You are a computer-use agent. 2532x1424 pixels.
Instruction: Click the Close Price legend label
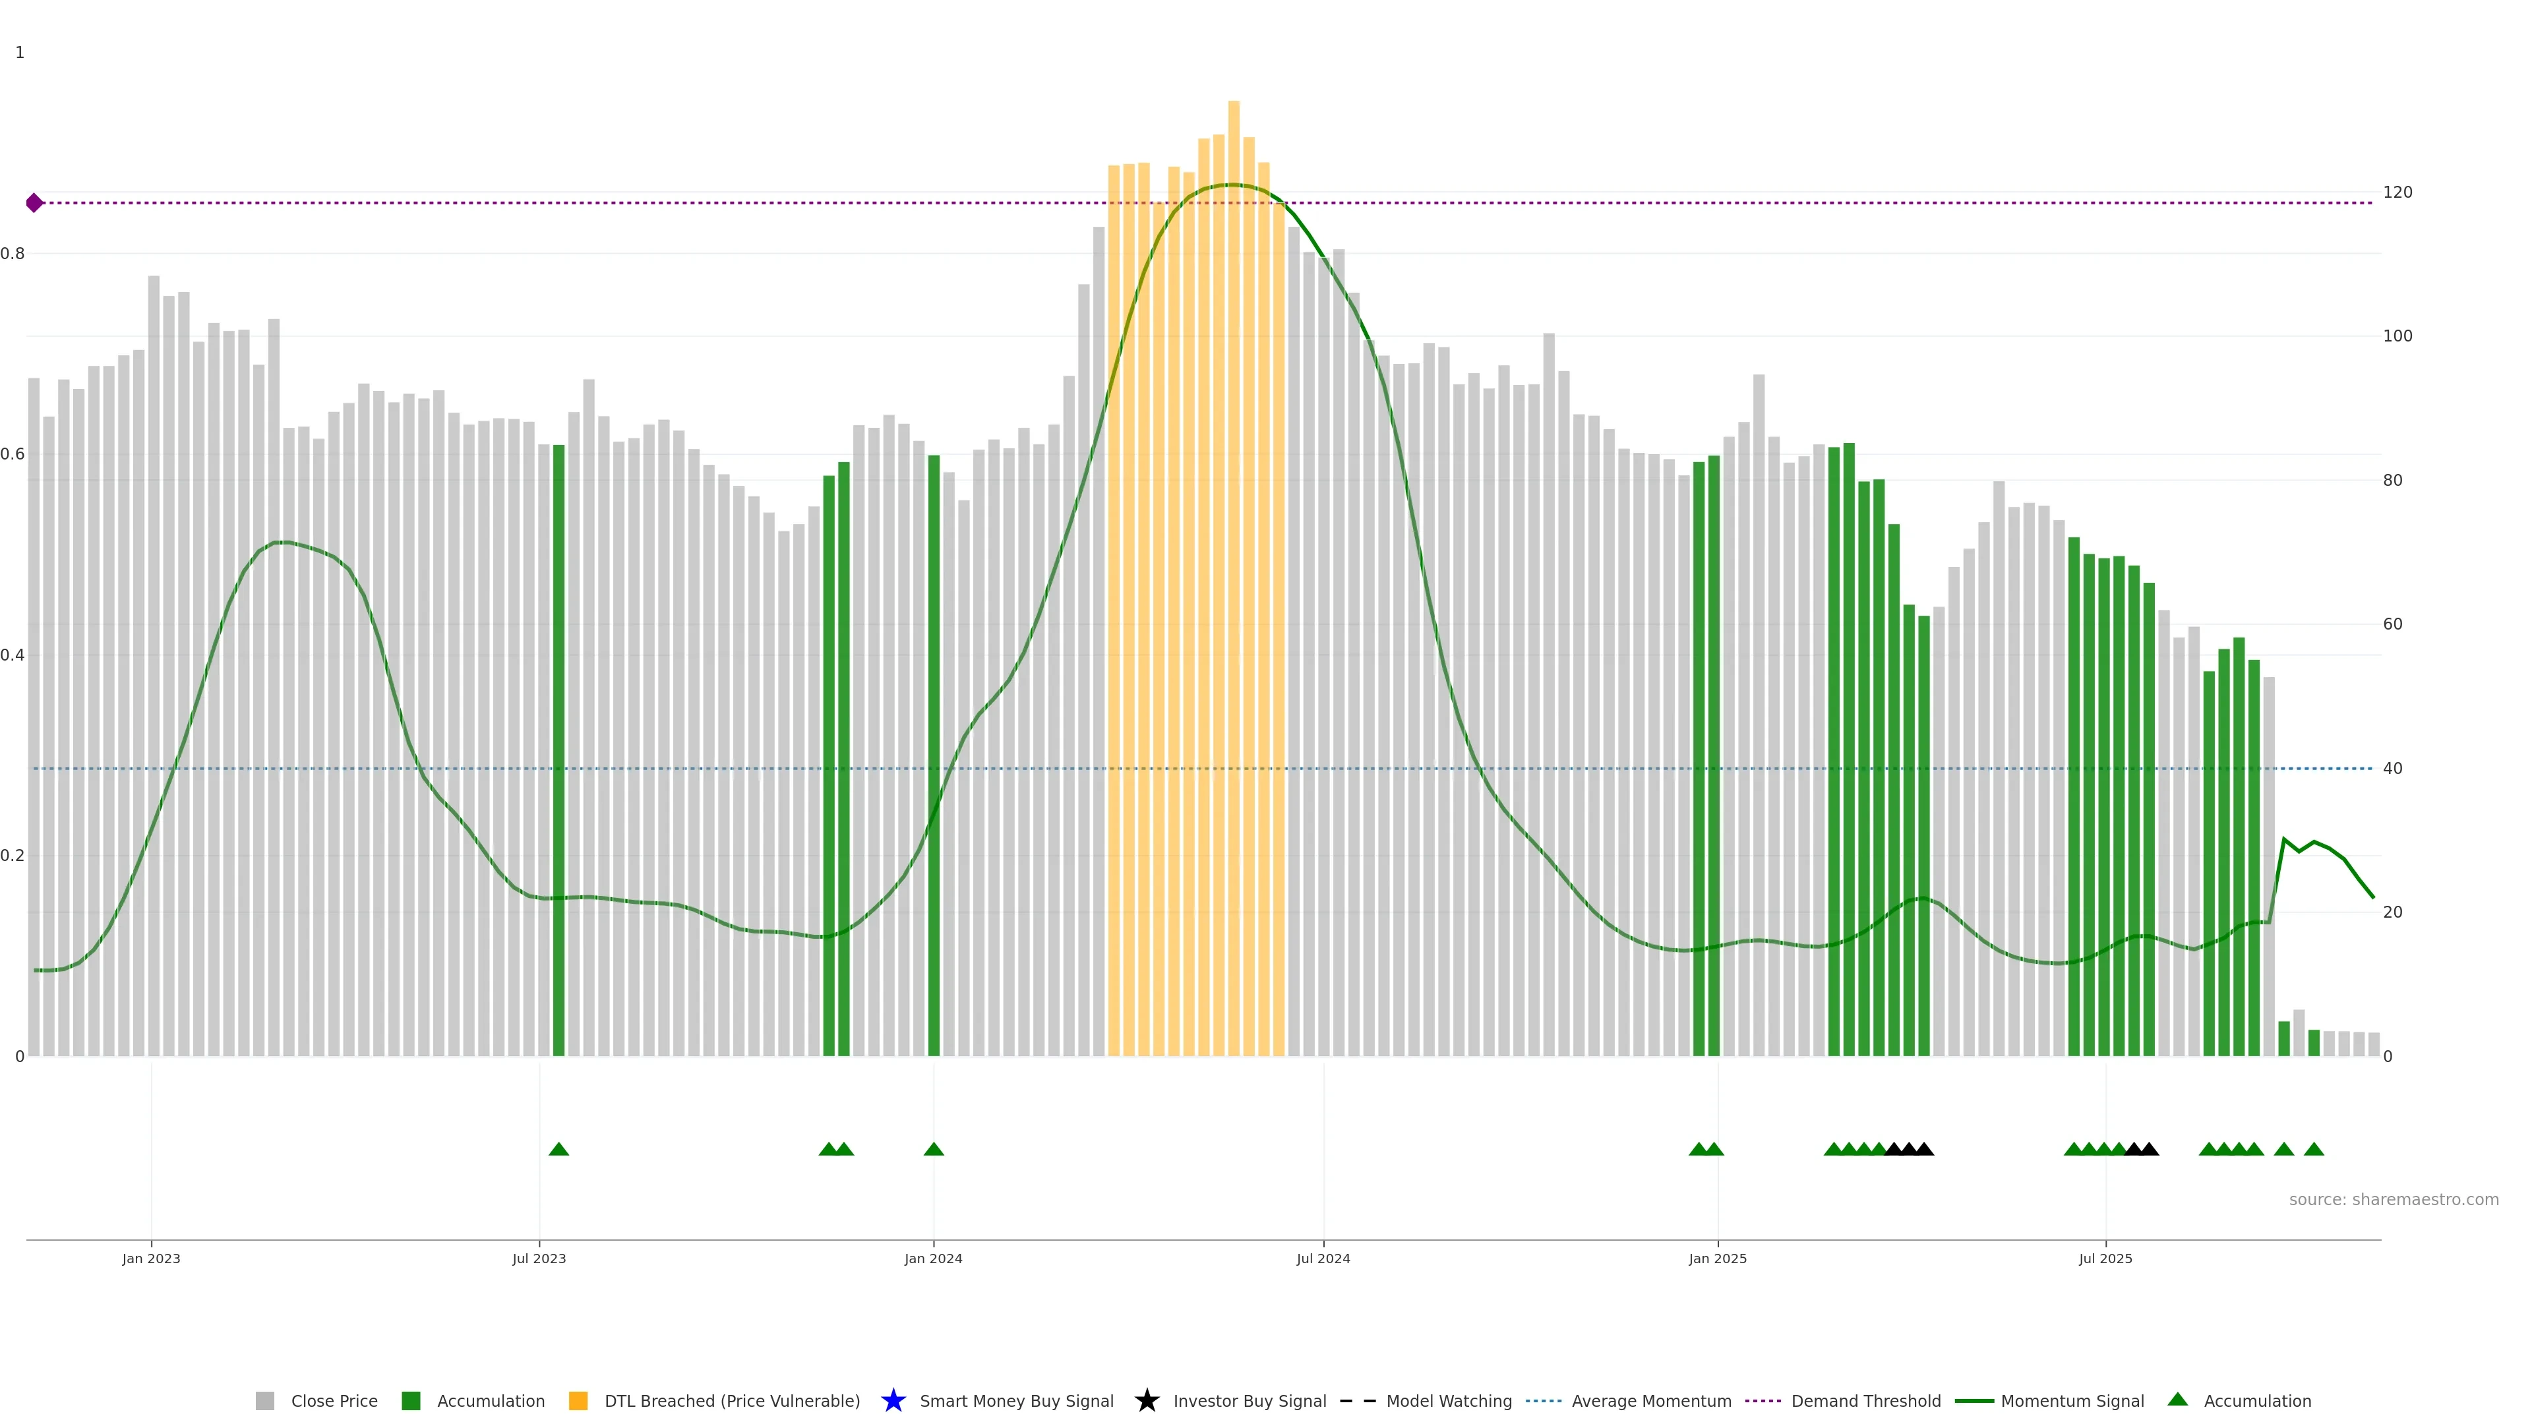coord(334,1400)
